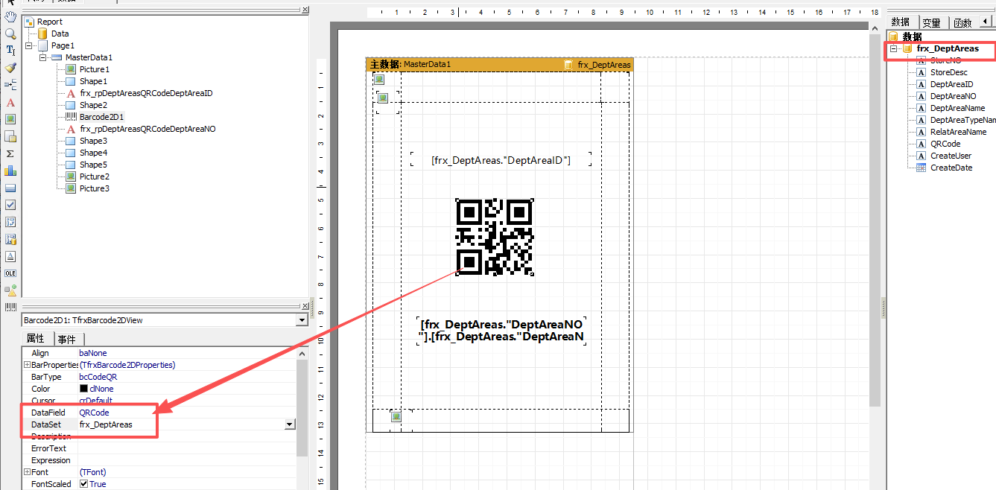The height and width of the screenshot is (490, 996).
Task: Select the red A Text object tool
Action: point(10,102)
